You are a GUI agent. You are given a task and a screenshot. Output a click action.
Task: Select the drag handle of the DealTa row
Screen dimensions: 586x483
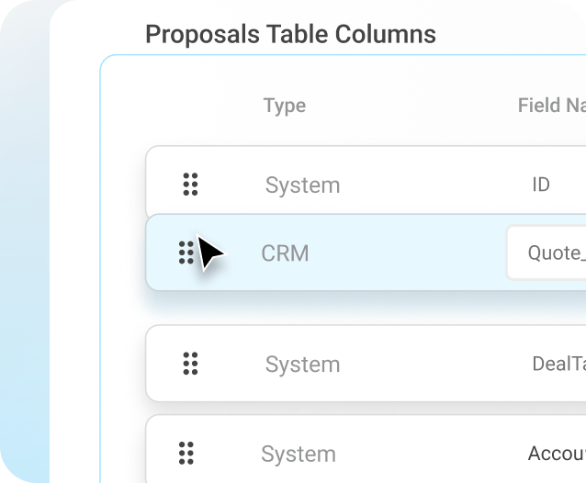tap(190, 364)
